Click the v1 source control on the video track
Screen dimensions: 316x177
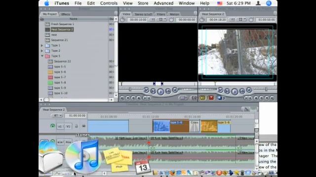pyautogui.click(x=60, y=126)
